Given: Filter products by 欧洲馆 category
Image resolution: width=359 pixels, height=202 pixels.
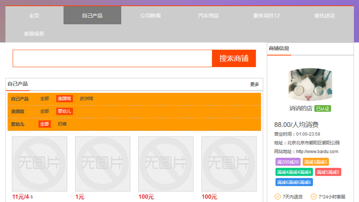Looking at the screenshot, I should click(87, 99).
